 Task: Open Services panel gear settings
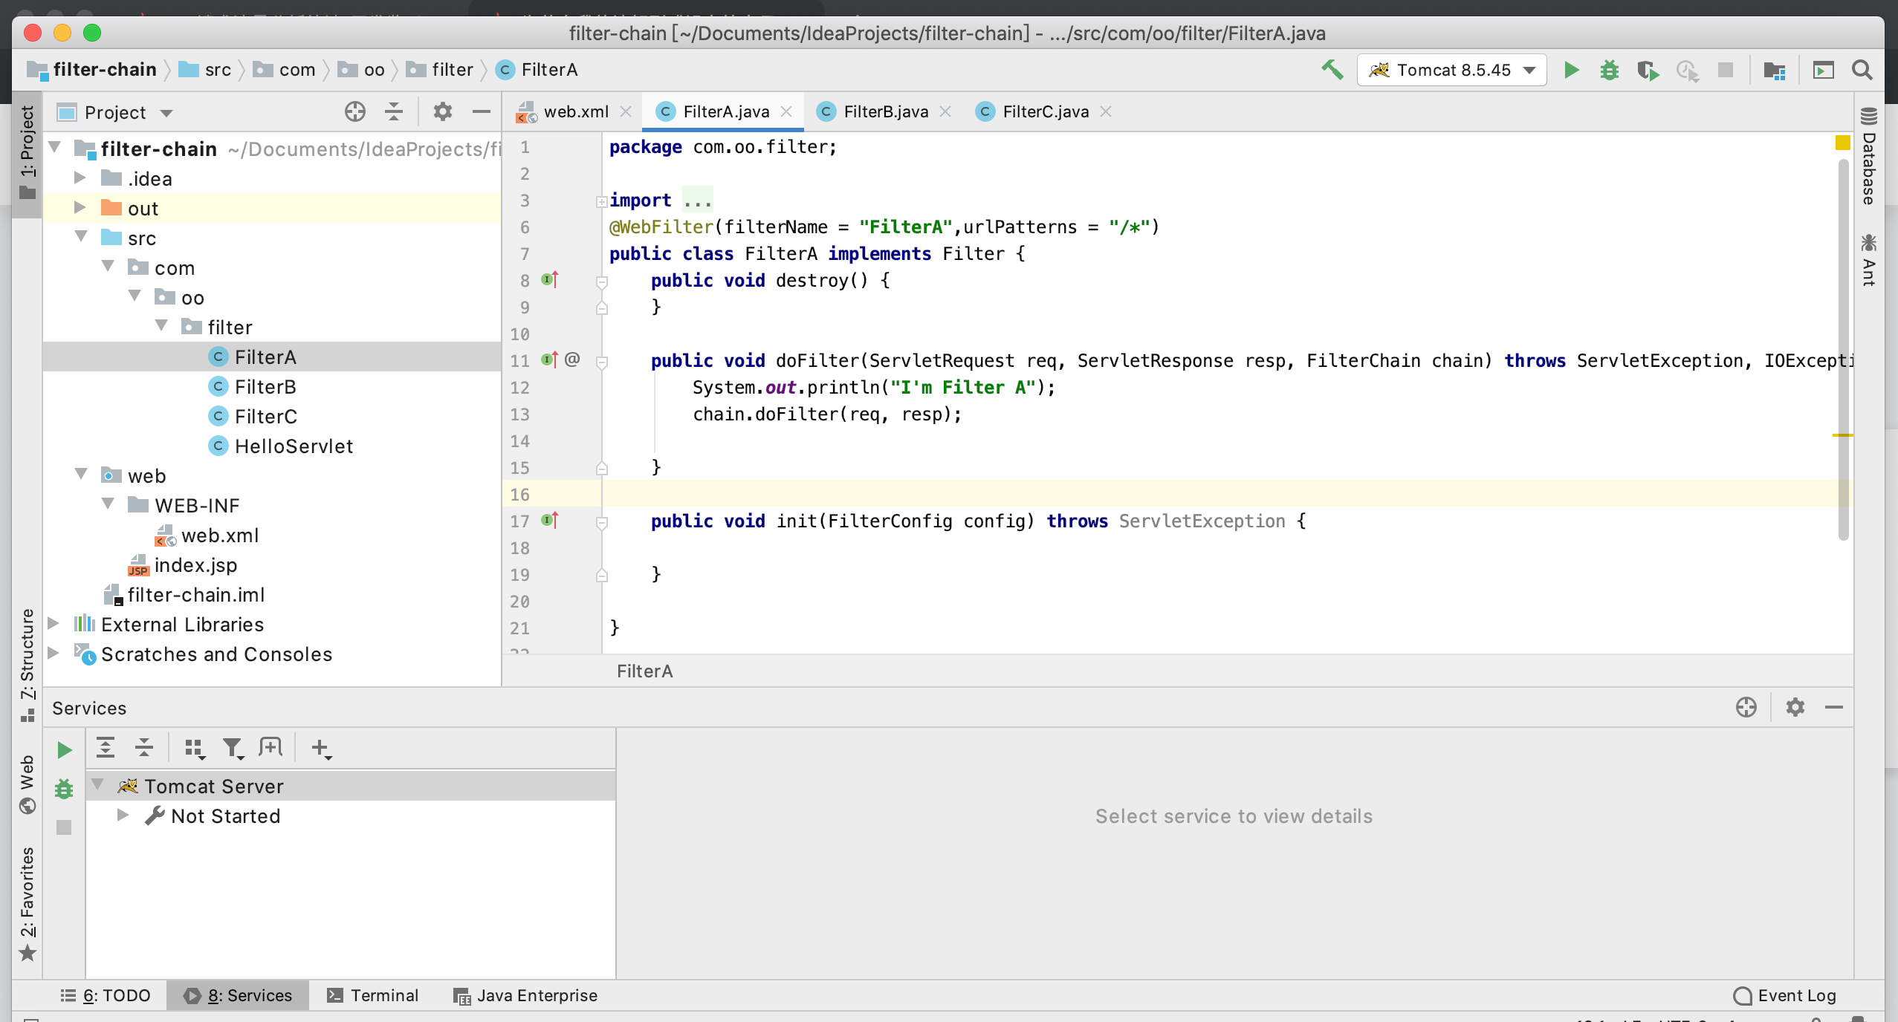[1795, 707]
